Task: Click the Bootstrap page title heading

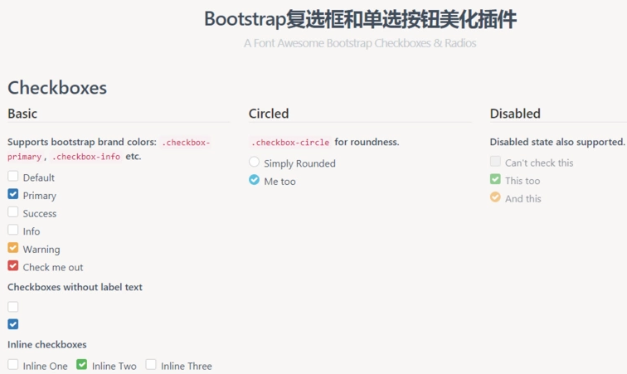Action: click(360, 19)
